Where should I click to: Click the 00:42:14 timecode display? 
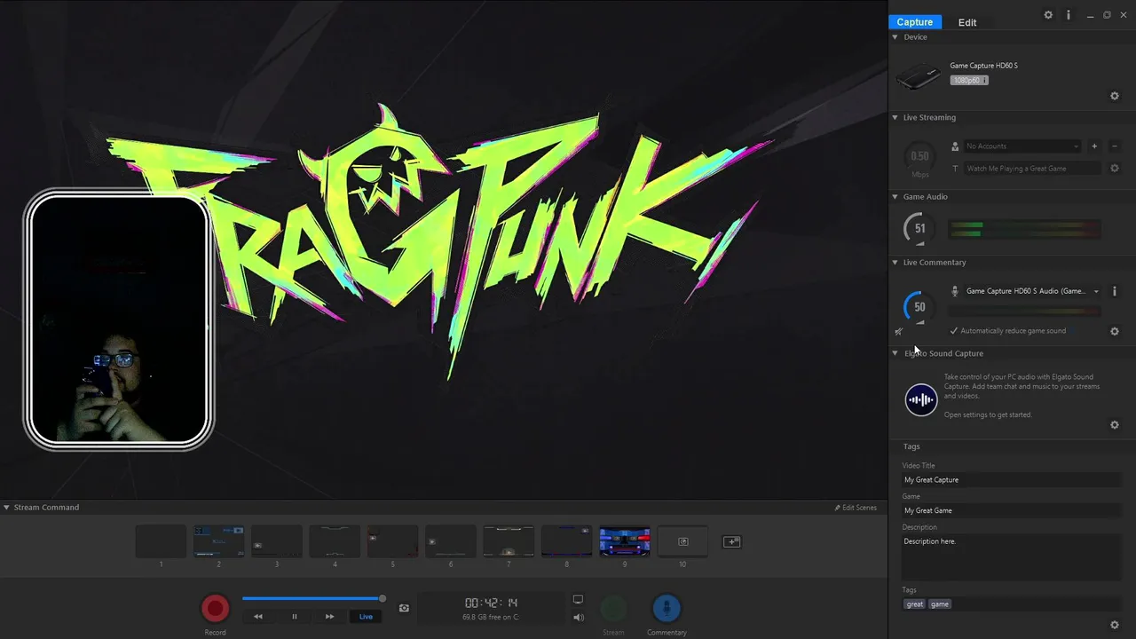tap(491, 603)
